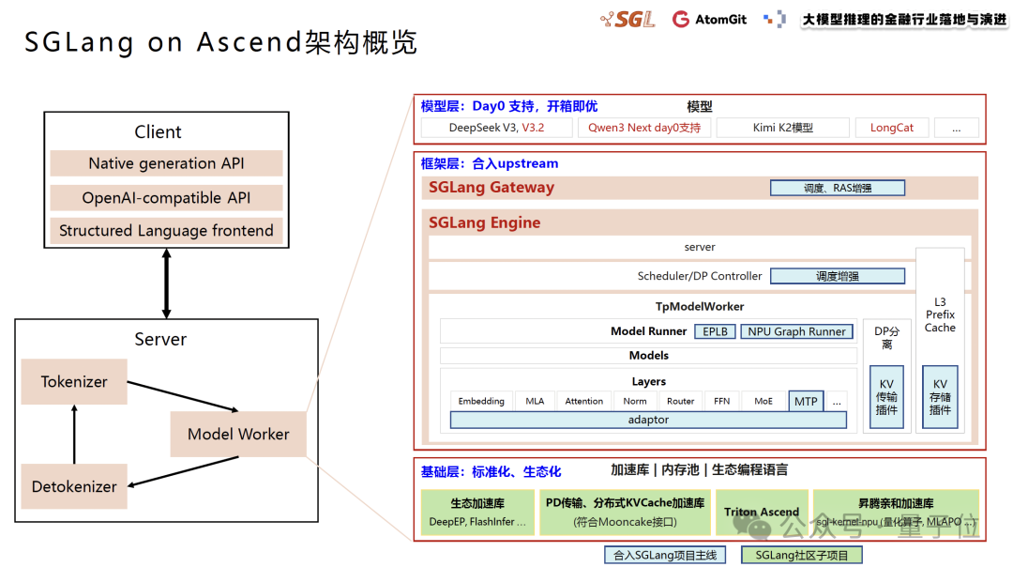
Task: Click the SGLang社区子项目 legend box
Action: coord(801,555)
